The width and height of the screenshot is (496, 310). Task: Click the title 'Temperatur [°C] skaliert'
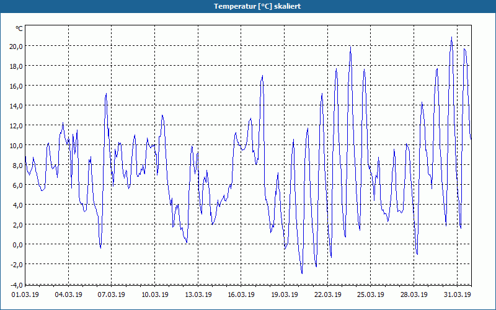tap(257, 6)
